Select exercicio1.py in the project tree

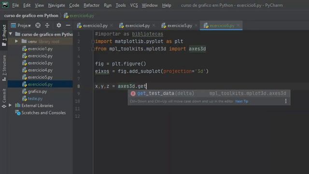(38, 48)
